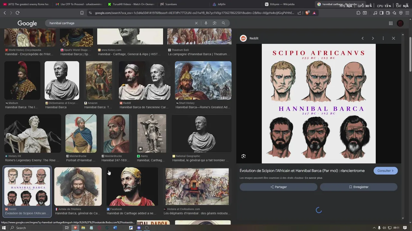Reload the current page

coord(17,13)
